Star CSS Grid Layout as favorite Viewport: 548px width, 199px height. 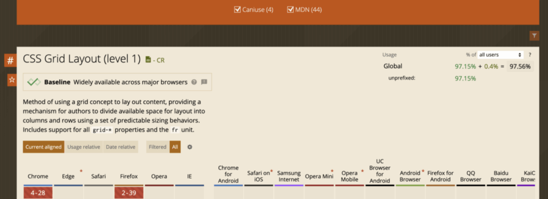tap(12, 80)
